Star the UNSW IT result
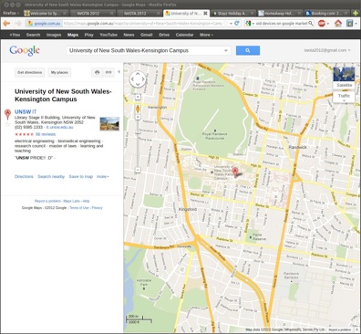This screenshot has height=334, width=361. click(8, 124)
